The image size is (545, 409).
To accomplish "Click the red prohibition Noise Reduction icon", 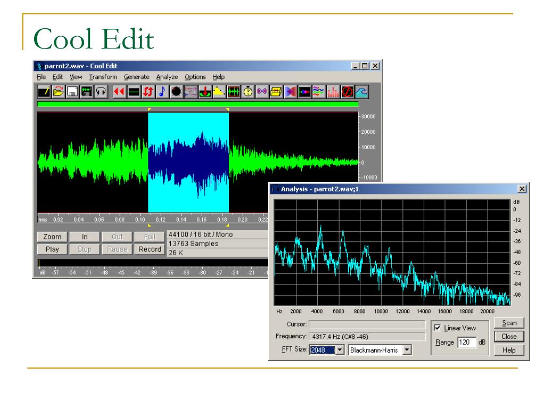I will [347, 92].
